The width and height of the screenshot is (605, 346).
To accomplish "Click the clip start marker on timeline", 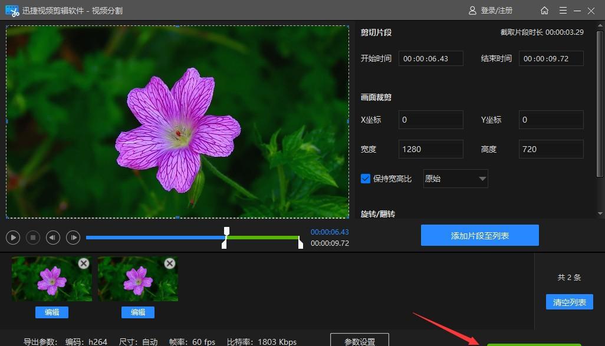I will pyautogui.click(x=224, y=244).
